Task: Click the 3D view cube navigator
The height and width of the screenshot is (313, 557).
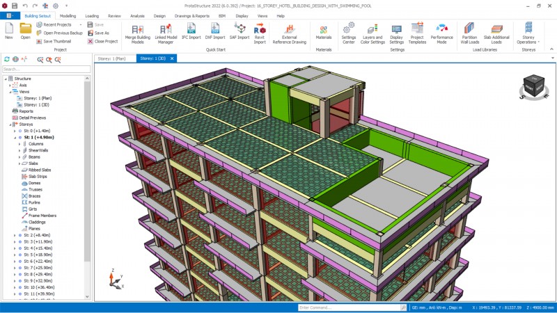Action: [x=533, y=87]
